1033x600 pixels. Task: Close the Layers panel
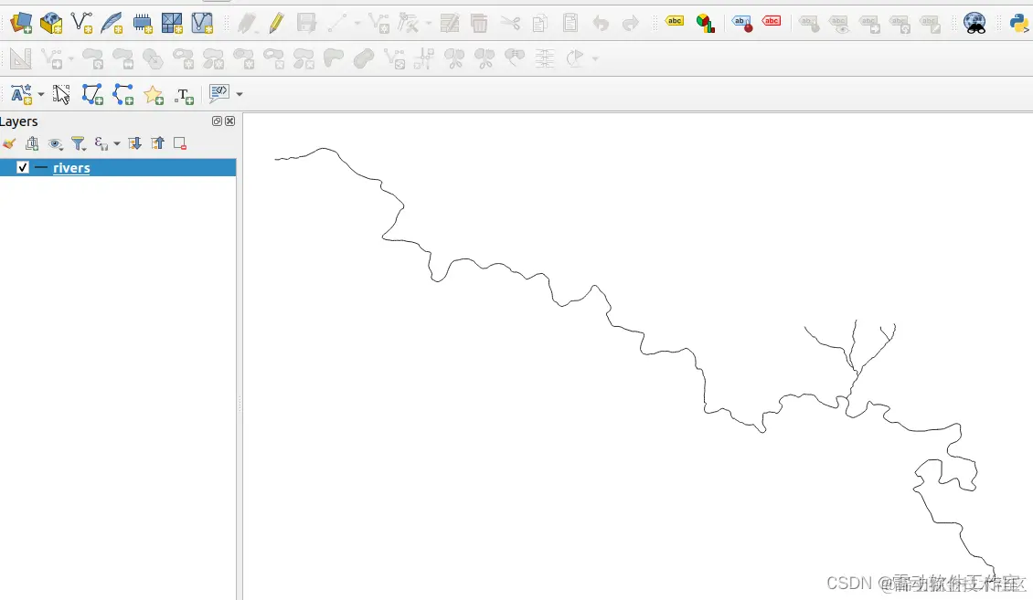[x=230, y=121]
